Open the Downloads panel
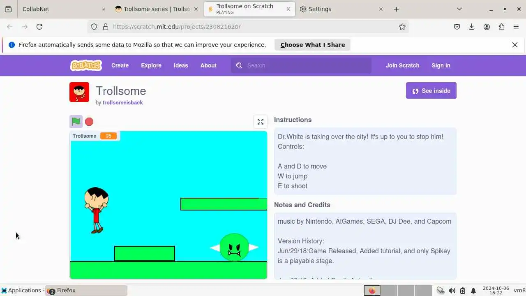The image size is (526, 296). click(472, 27)
